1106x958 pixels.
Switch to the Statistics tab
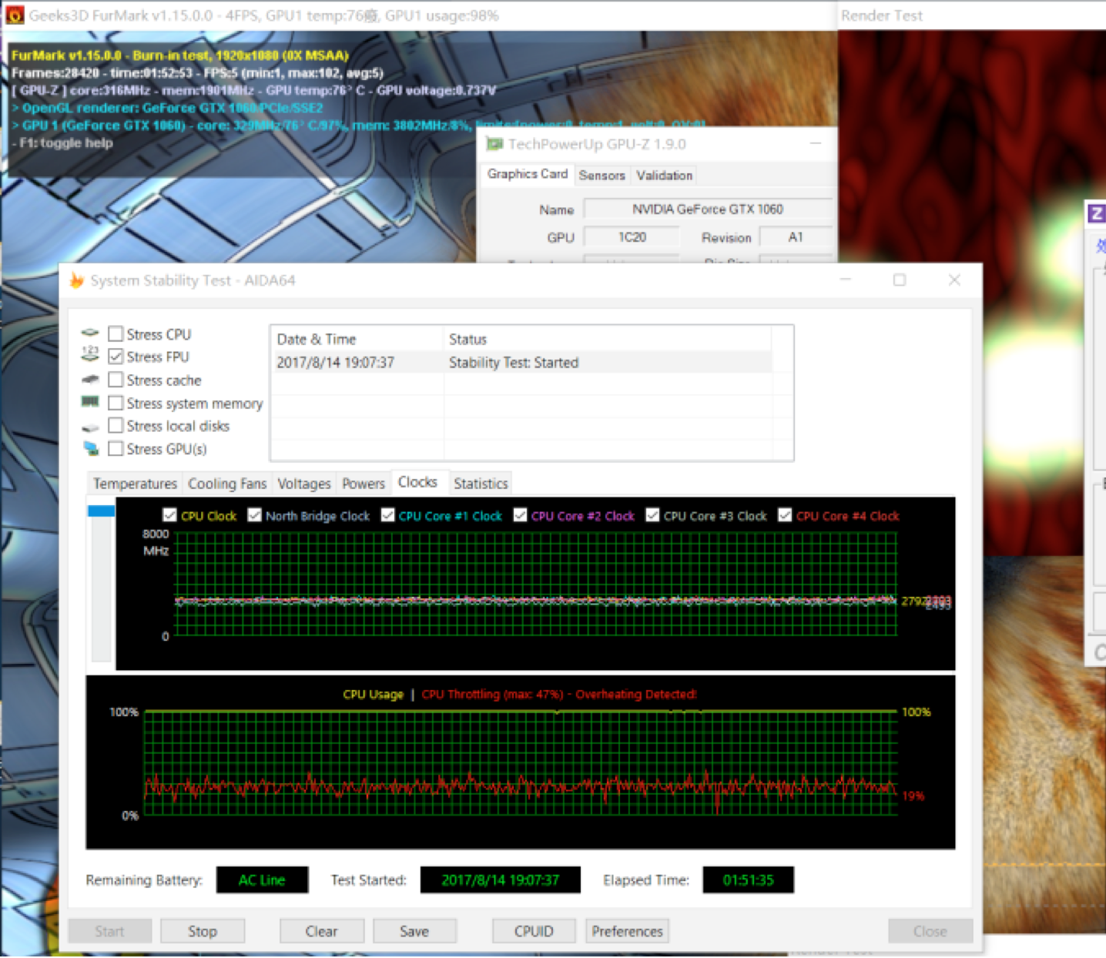point(481,484)
